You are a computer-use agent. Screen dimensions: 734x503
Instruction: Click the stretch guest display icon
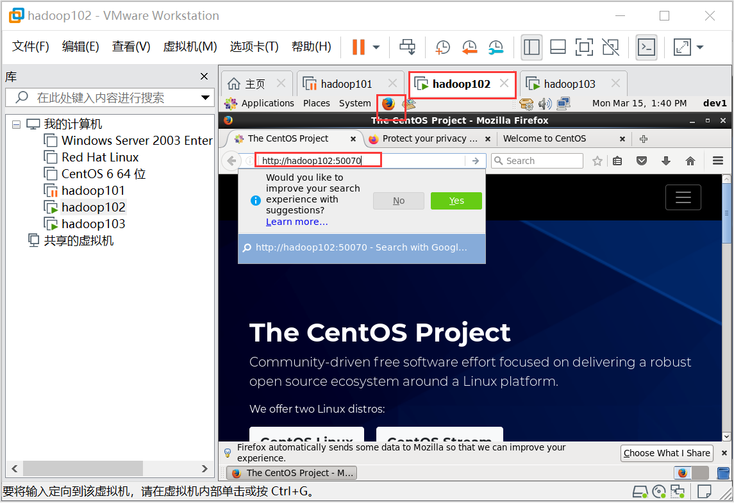point(682,47)
